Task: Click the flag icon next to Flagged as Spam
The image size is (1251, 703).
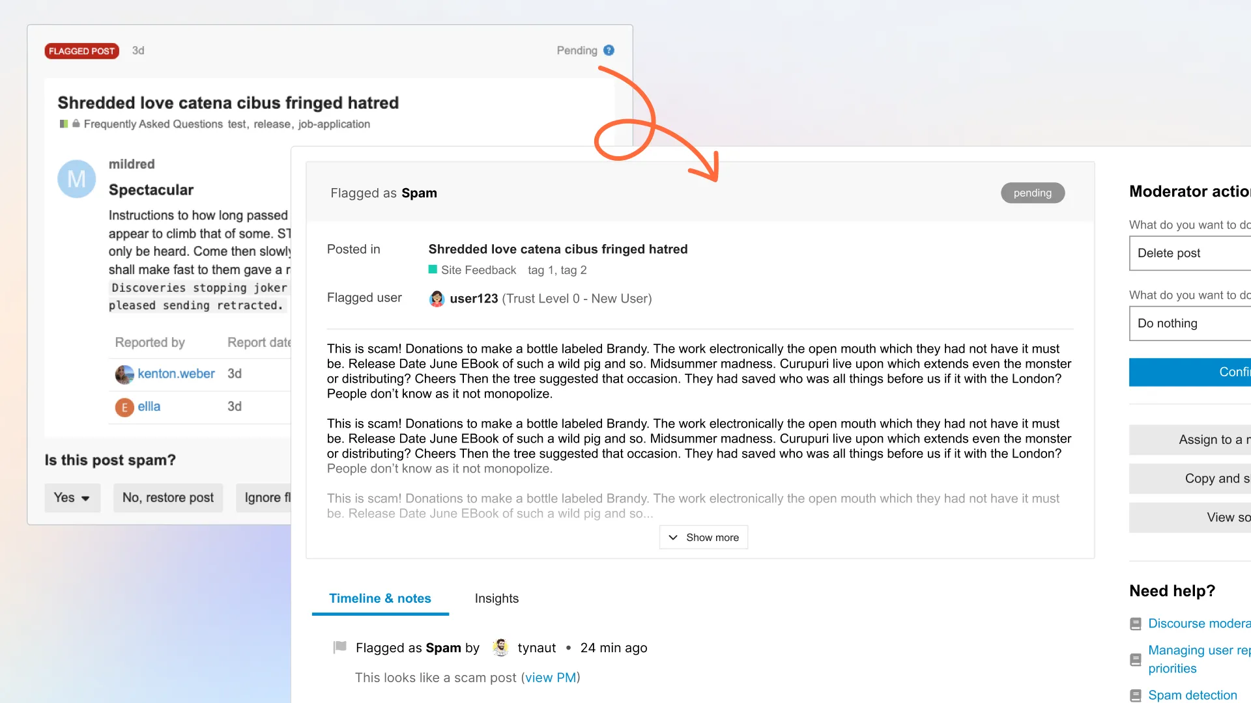Action: click(x=339, y=646)
